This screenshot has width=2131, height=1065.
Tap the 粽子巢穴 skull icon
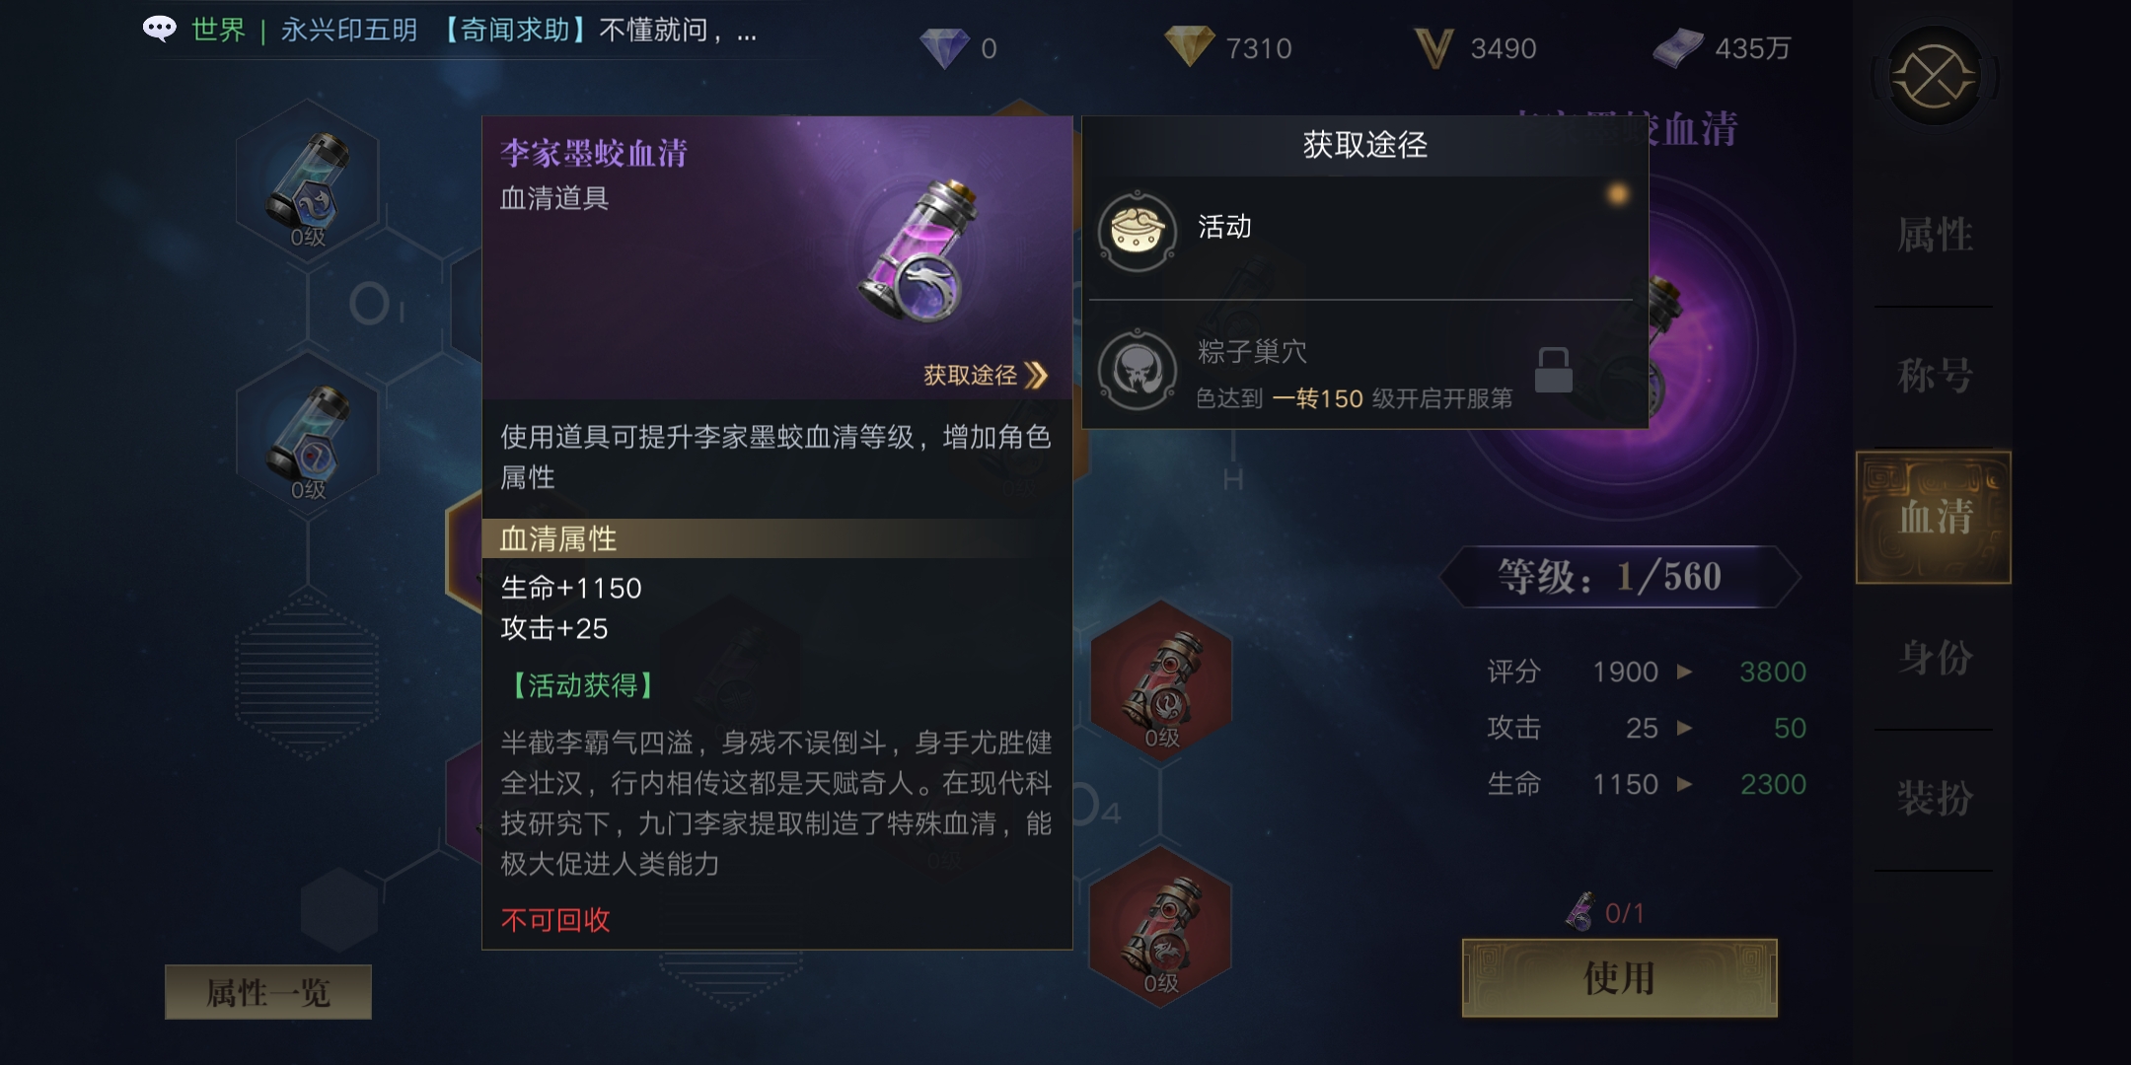pyautogui.click(x=1138, y=371)
